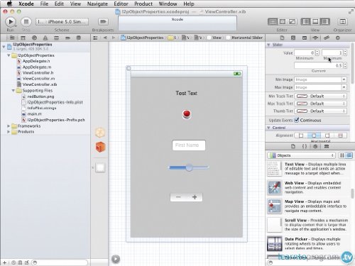Open the Apple menu
The height and width of the screenshot is (266, 355).
click(x=9, y=4)
